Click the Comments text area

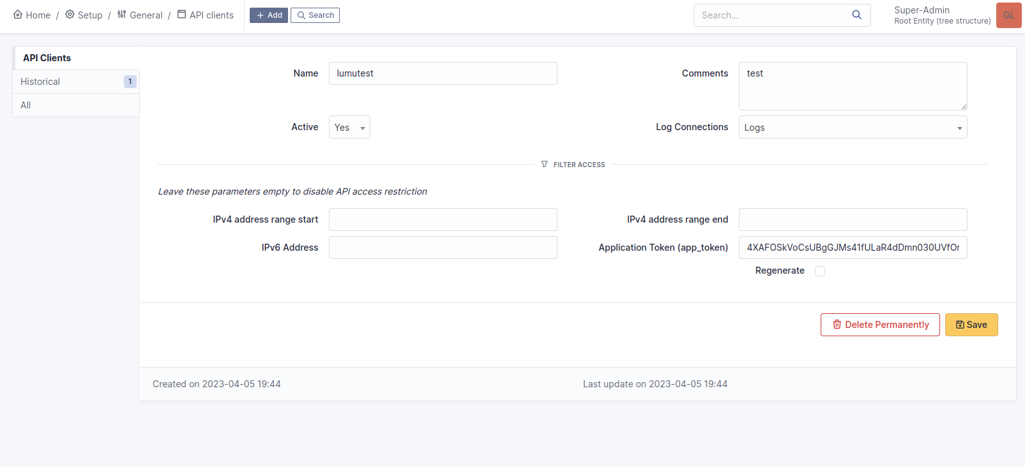click(853, 86)
